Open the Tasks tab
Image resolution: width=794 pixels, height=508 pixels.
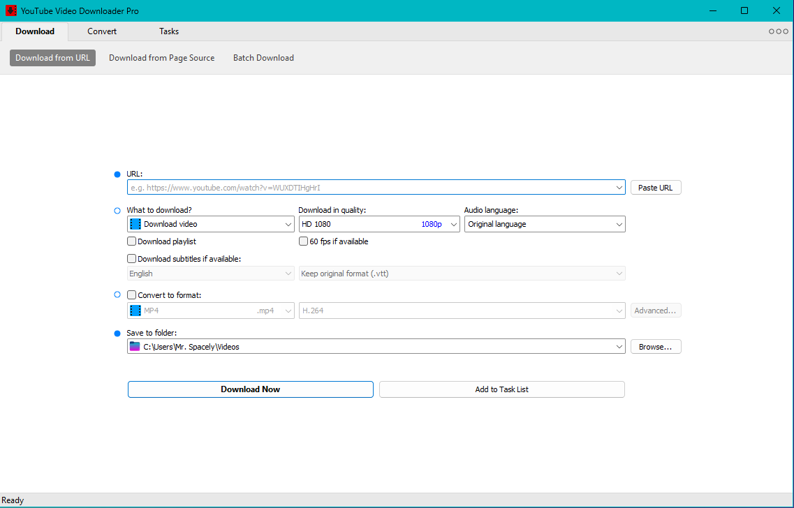[169, 31]
